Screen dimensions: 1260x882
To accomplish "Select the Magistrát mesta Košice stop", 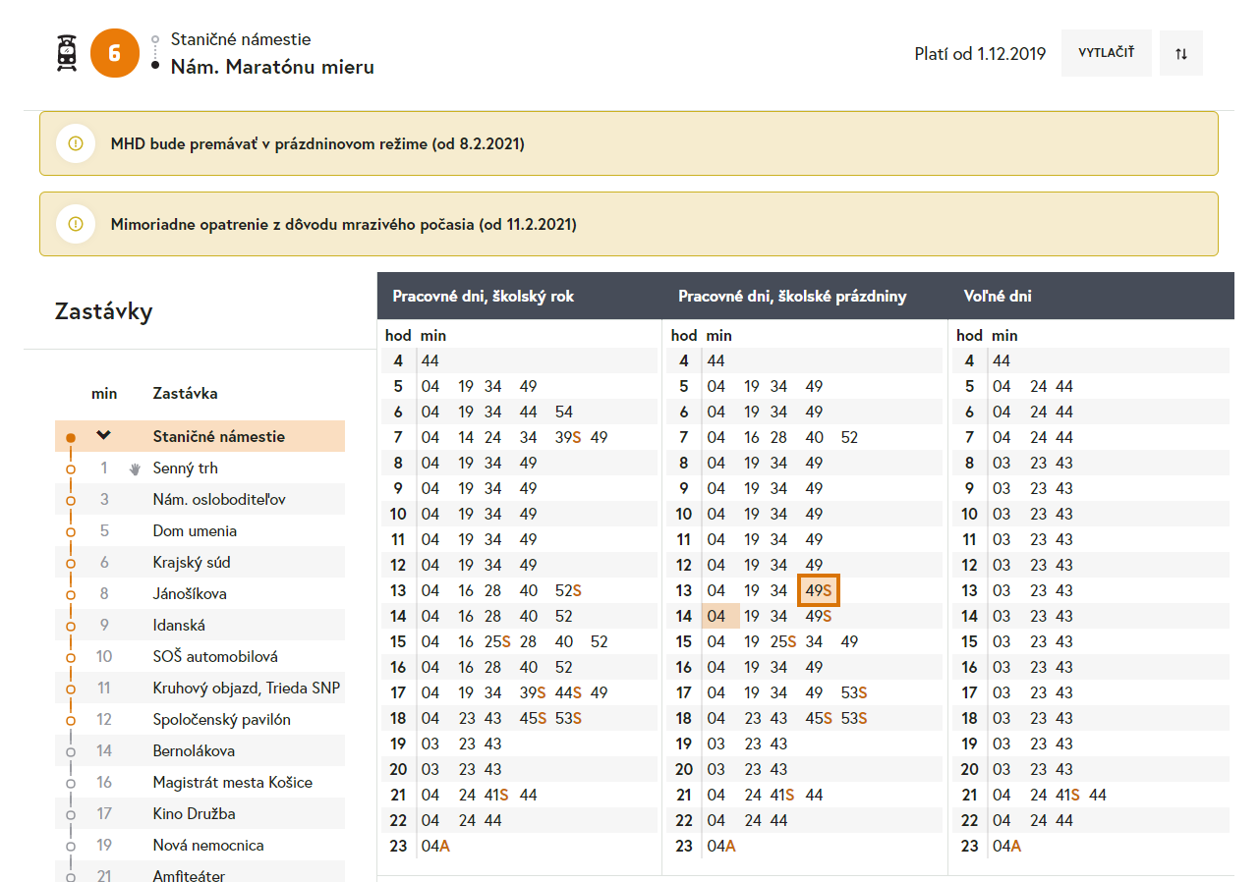I will tap(232, 783).
